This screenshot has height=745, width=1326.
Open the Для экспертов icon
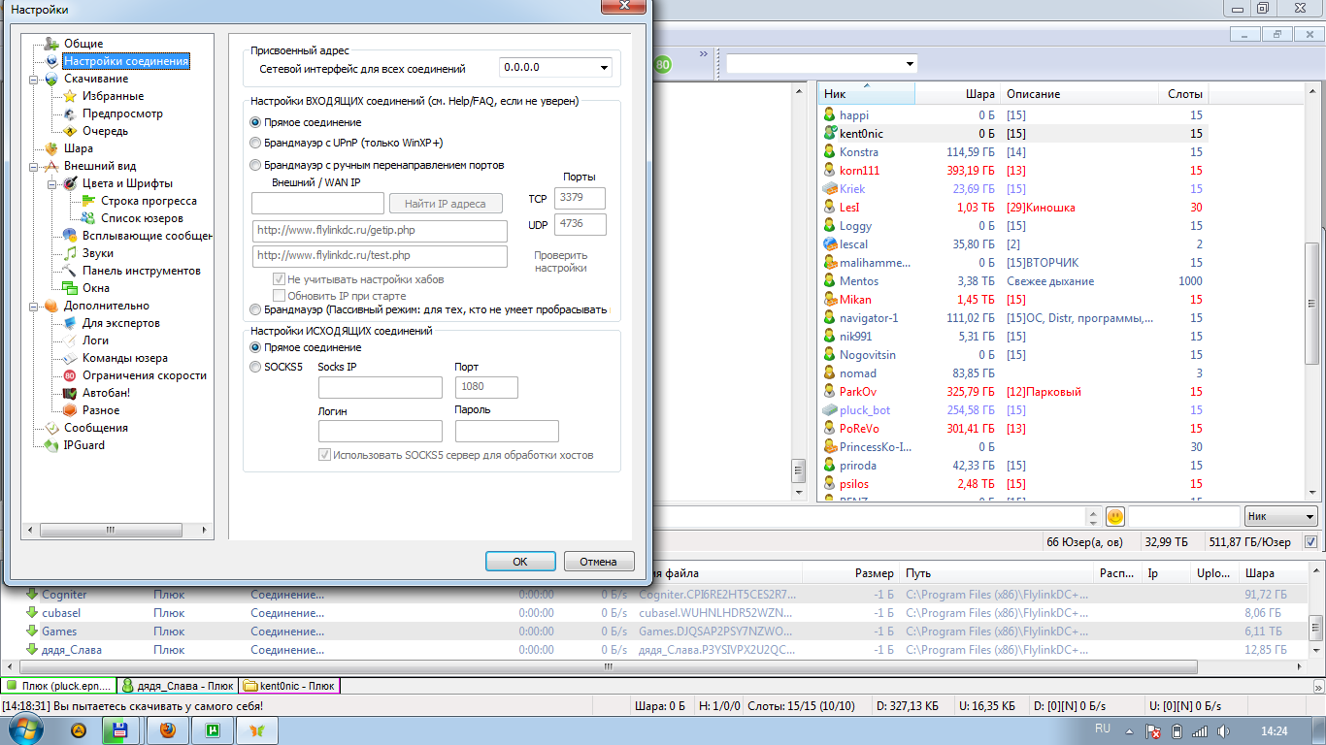click(70, 323)
